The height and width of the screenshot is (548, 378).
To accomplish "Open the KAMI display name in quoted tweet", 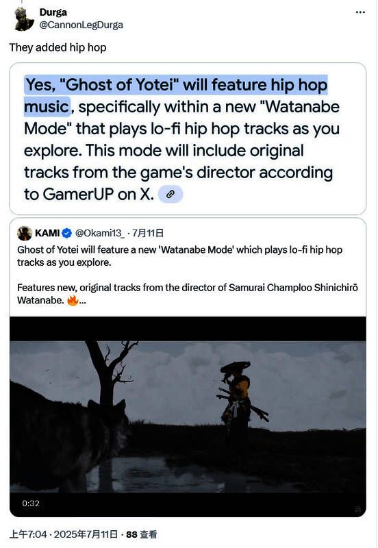I will (x=47, y=233).
